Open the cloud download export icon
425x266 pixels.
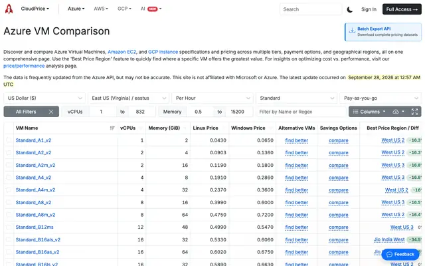396,112
